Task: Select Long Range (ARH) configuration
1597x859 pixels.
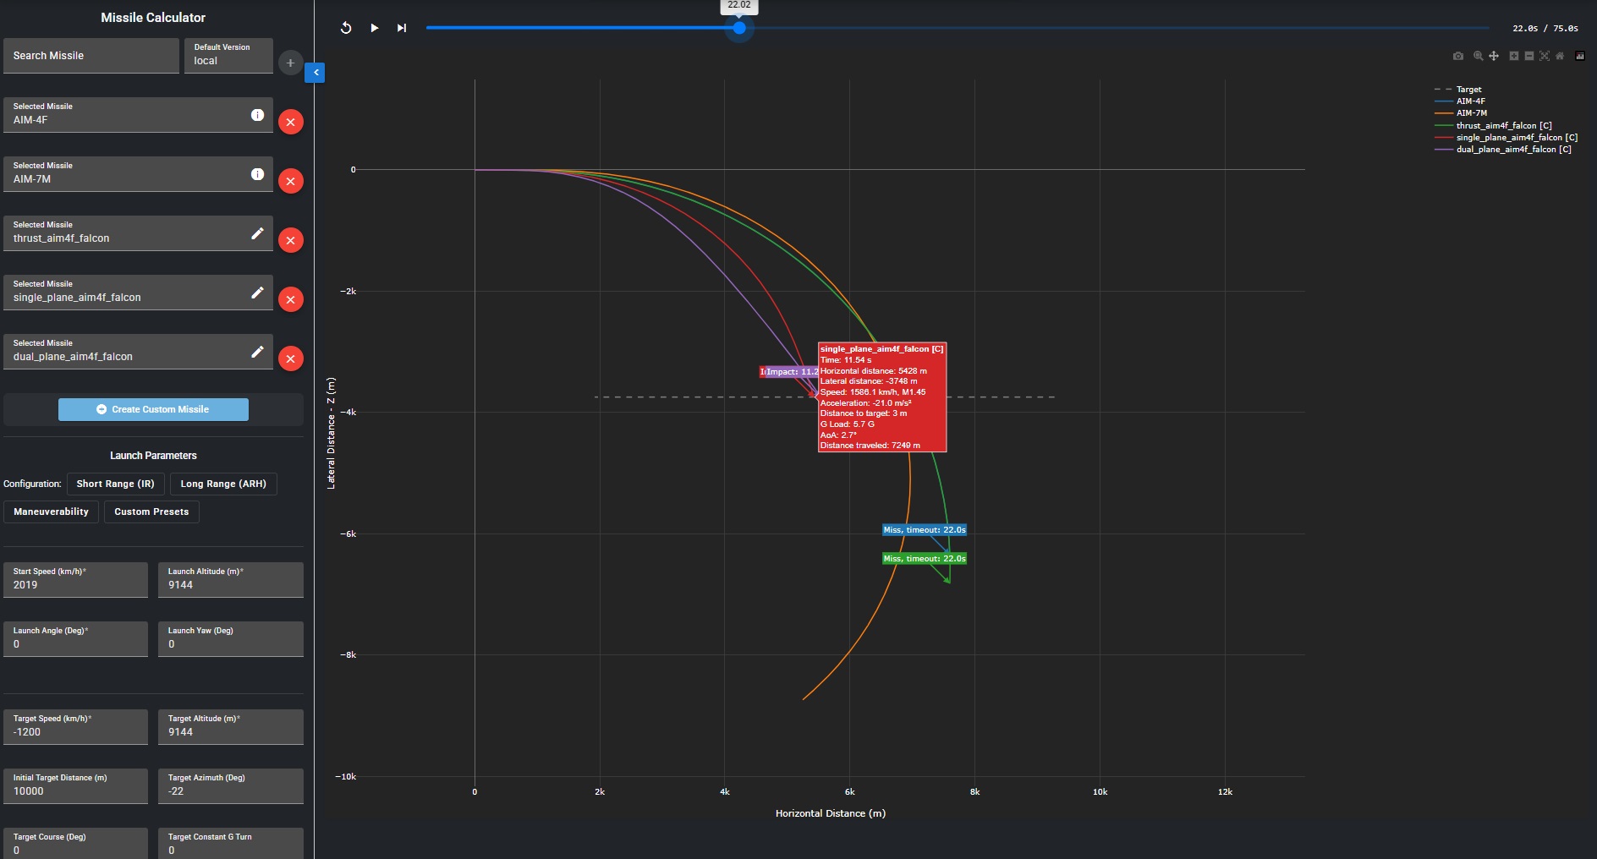Action: (x=223, y=484)
